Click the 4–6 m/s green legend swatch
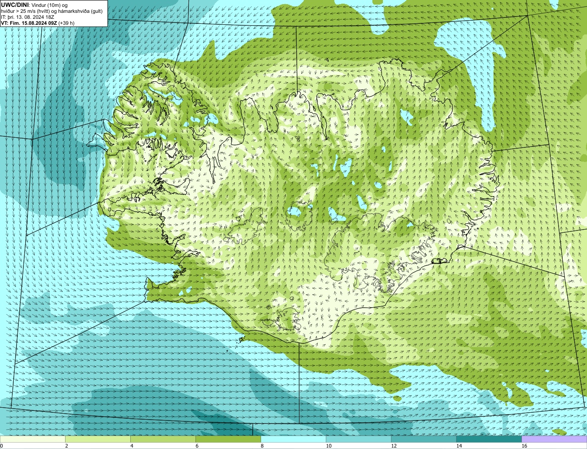Screen dimensions: 587x449 coord(163,439)
